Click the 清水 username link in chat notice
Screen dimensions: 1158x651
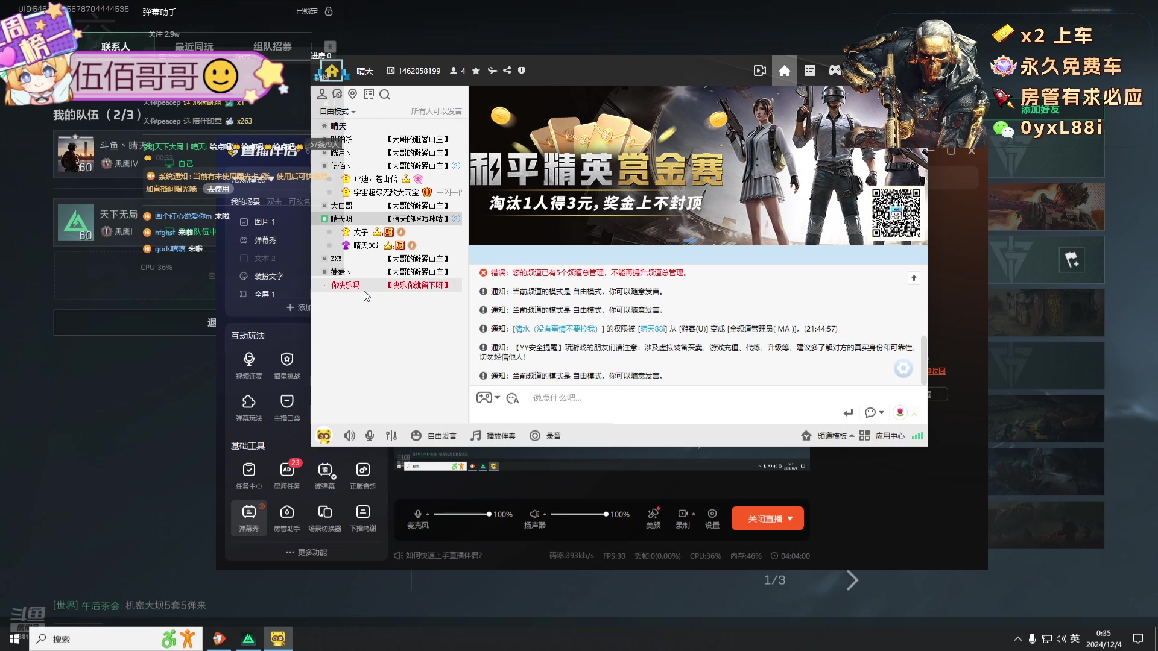(x=555, y=329)
